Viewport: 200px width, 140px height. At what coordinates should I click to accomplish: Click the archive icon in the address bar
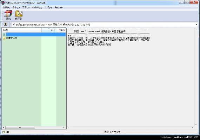pos(14,24)
